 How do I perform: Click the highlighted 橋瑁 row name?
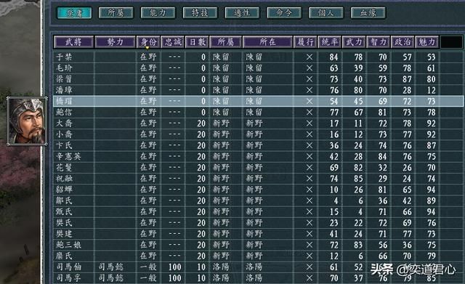coord(64,102)
